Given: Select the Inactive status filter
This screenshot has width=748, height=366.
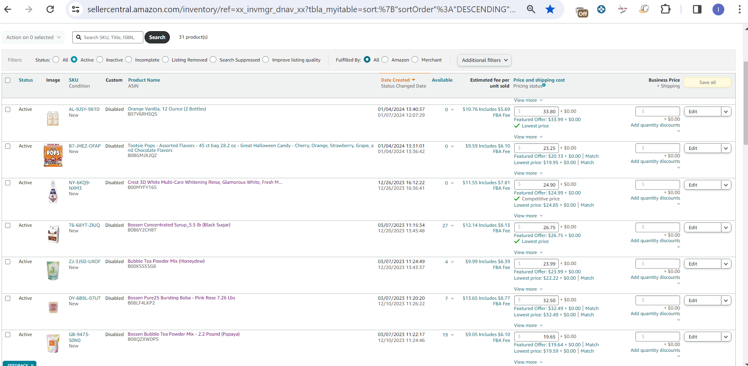Looking at the screenshot, I should (100, 60).
